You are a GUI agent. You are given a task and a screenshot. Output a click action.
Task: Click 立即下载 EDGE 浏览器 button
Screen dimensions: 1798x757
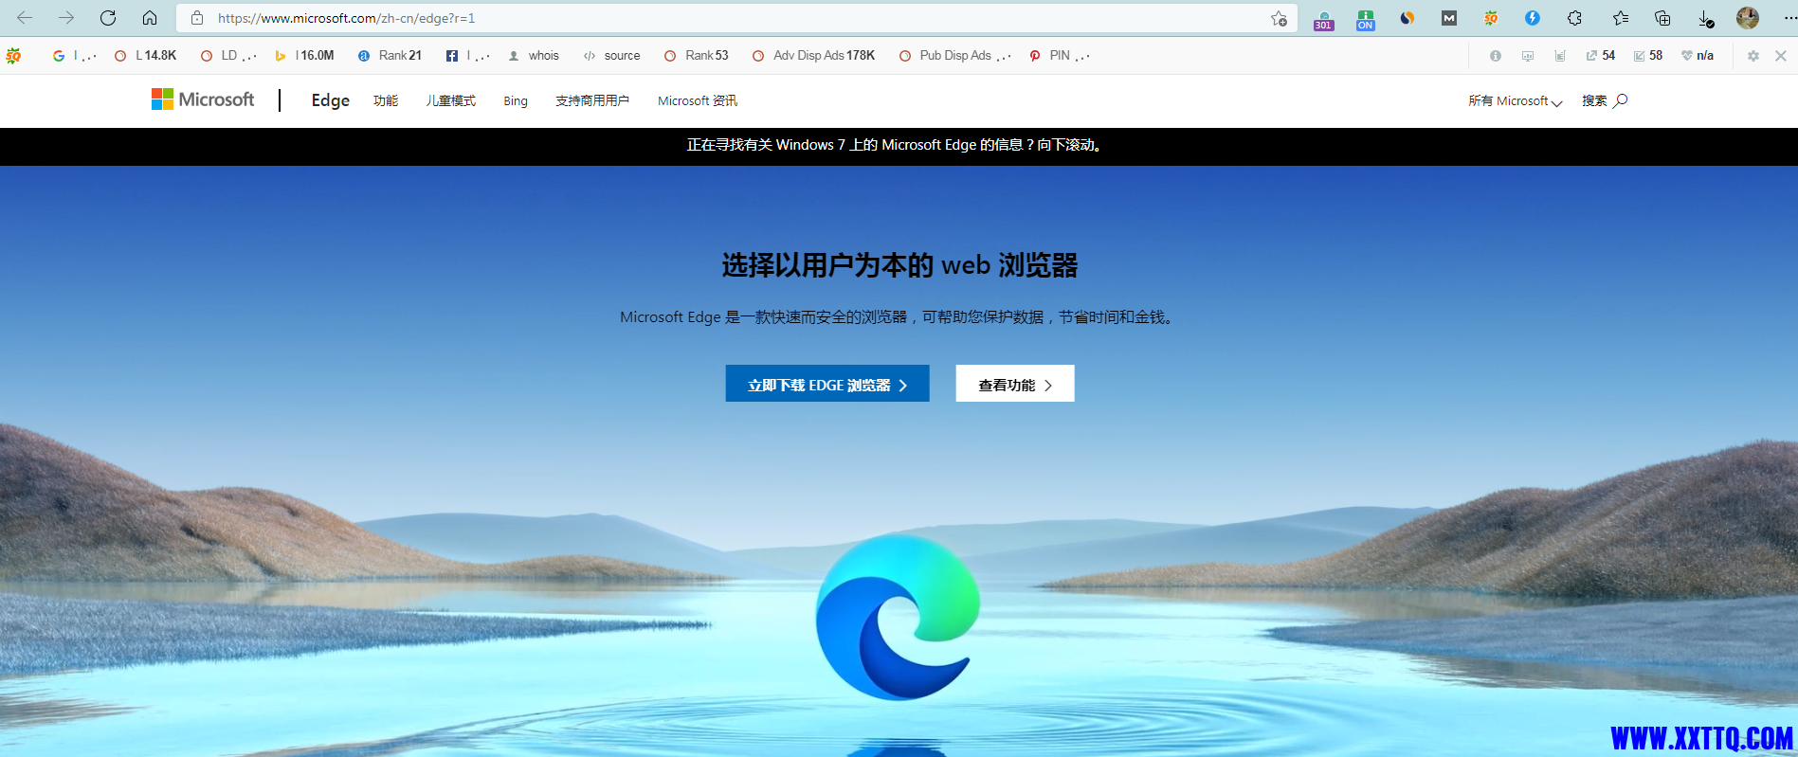pos(827,384)
